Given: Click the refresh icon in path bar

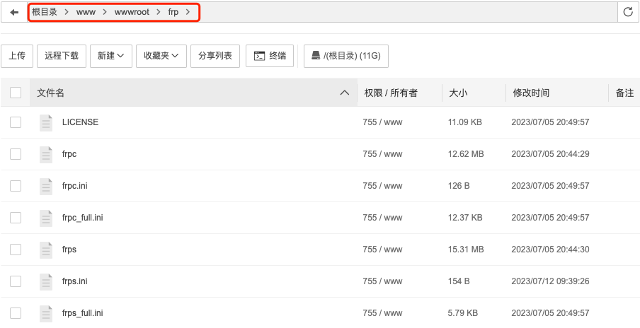Looking at the screenshot, I should pos(627,12).
